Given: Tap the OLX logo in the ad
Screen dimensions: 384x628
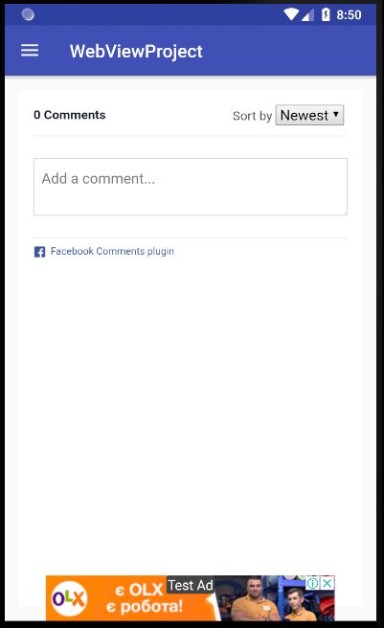Looking at the screenshot, I should [69, 598].
